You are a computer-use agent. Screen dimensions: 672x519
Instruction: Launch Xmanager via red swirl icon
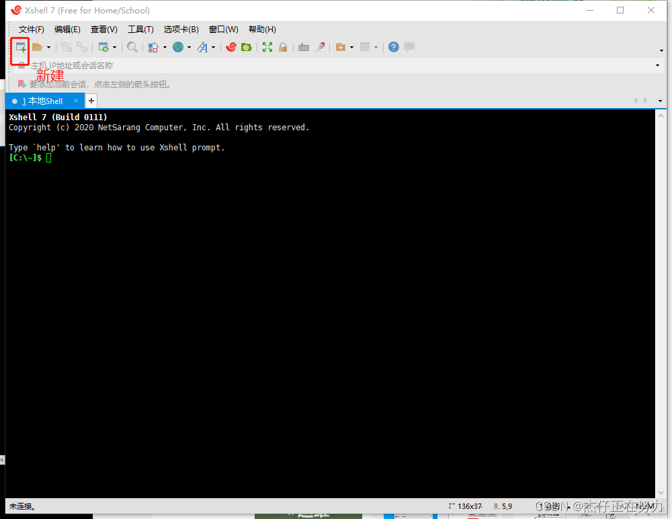pos(231,47)
